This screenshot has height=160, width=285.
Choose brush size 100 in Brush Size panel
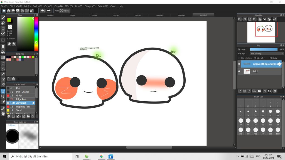click(271, 122)
